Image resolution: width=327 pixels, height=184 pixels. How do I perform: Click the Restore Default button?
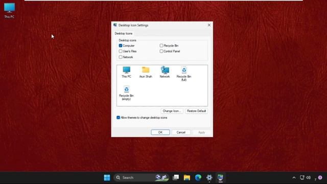tap(196, 111)
